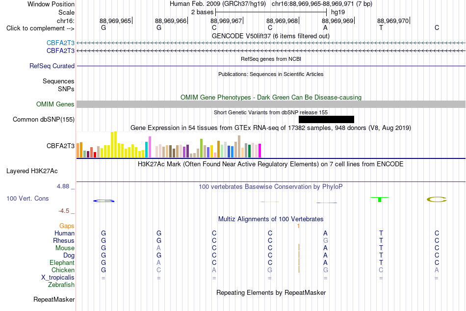Click the black dbSNP variant block
This screenshot has height=311, width=466.
tap(326, 120)
